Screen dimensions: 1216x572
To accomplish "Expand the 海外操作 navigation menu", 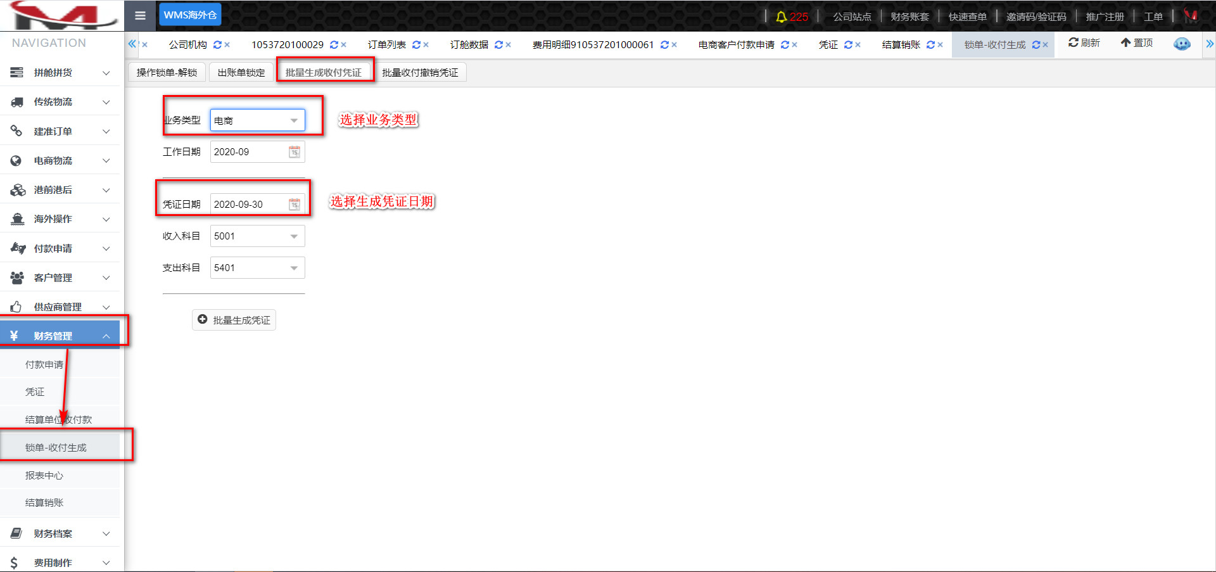I will 60,219.
